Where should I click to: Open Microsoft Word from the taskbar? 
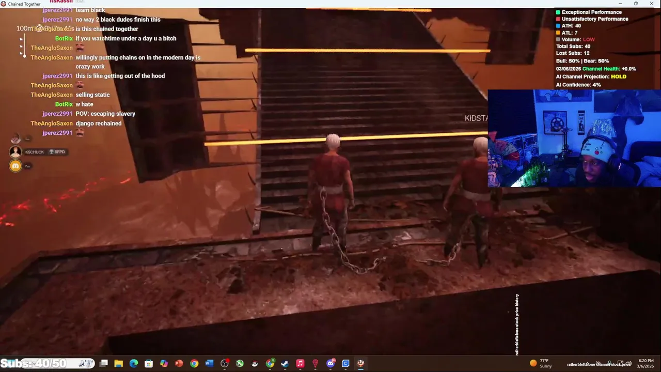point(209,363)
